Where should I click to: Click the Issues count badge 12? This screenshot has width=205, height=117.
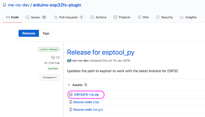(x=44, y=17)
